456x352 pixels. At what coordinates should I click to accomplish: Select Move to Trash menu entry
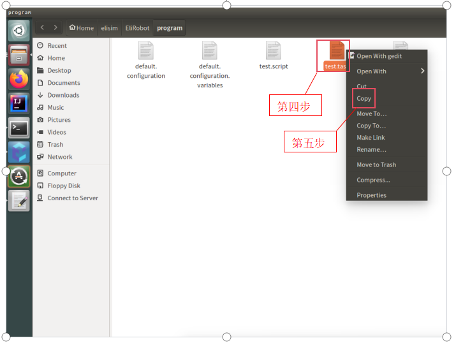(x=376, y=165)
